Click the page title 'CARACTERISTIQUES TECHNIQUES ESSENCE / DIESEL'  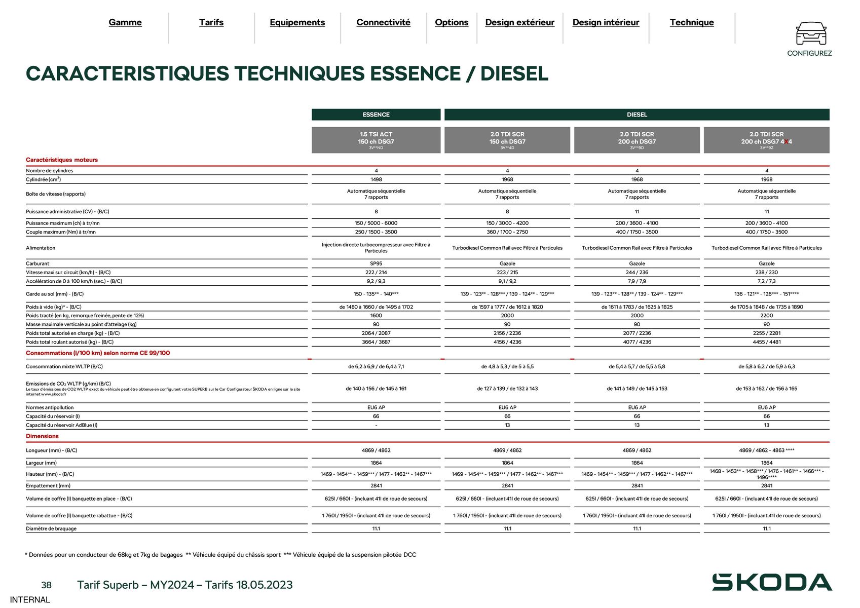[287, 73]
